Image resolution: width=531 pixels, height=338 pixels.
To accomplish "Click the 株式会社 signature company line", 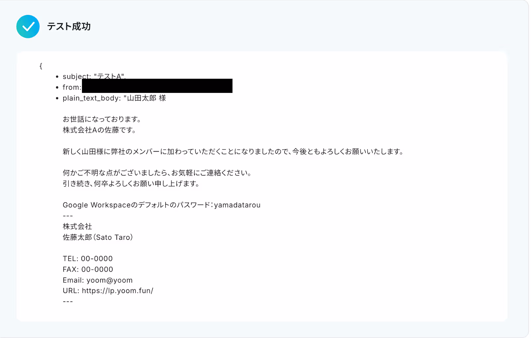I will click(77, 227).
